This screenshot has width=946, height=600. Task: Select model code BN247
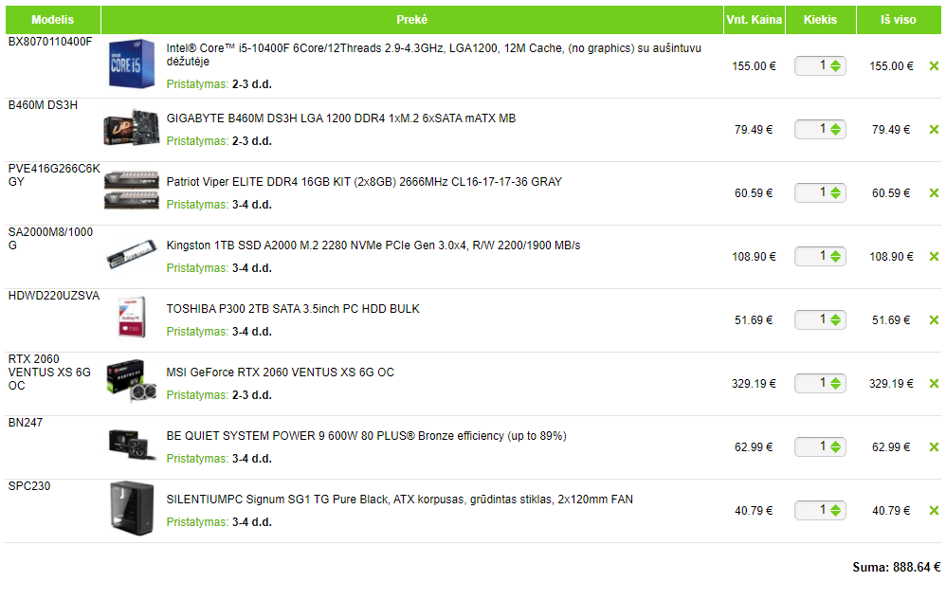(x=26, y=423)
